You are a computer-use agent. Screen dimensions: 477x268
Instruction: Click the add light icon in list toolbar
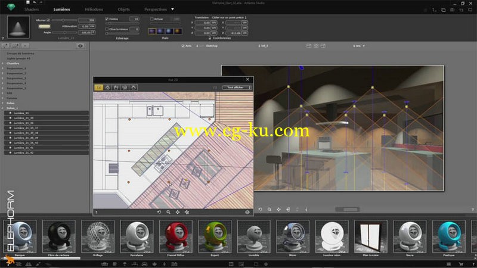pos(5,46)
